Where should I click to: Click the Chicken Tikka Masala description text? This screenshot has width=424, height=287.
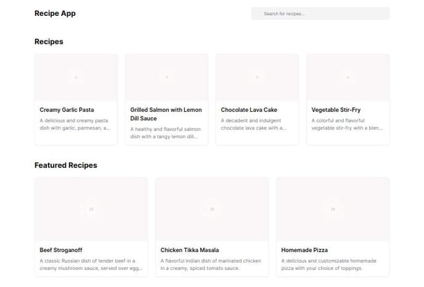point(211,265)
